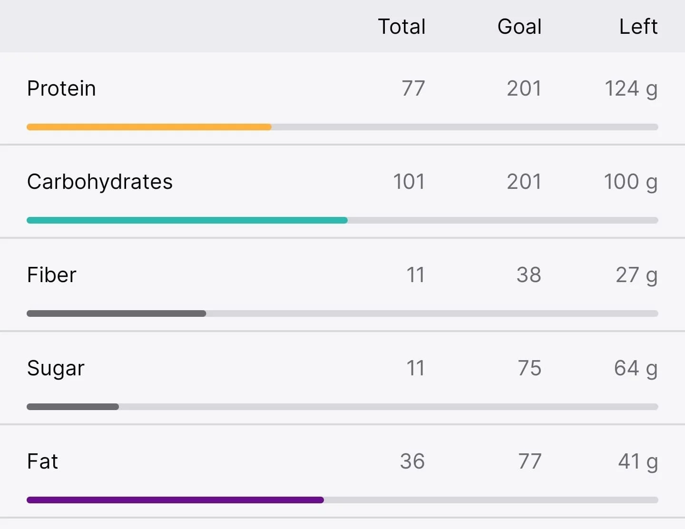The height and width of the screenshot is (529, 685).
Task: Tap Fat goal value 77
Action: point(530,461)
